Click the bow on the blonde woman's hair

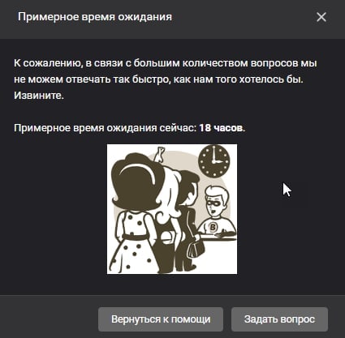[160, 154]
